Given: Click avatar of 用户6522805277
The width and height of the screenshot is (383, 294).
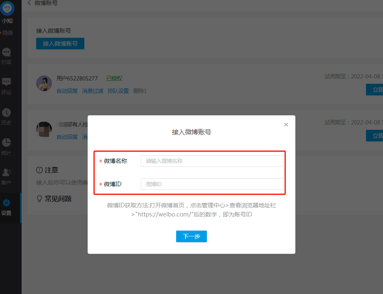Looking at the screenshot, I should (44, 83).
